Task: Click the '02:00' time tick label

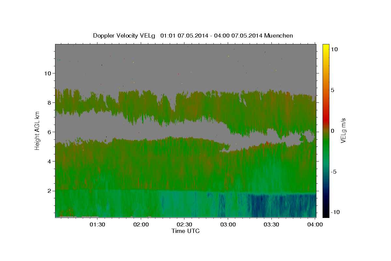Action: click(141, 224)
